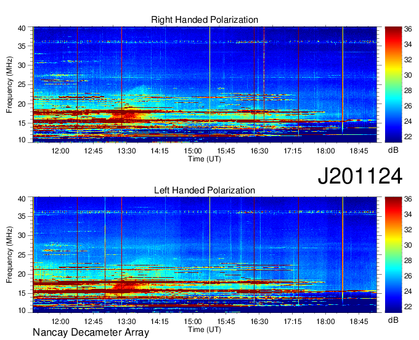Screen dimensions: 419x340
Task: Click the bottom plot's 'Frequency (MHz)' axis label
Action: [9, 255]
